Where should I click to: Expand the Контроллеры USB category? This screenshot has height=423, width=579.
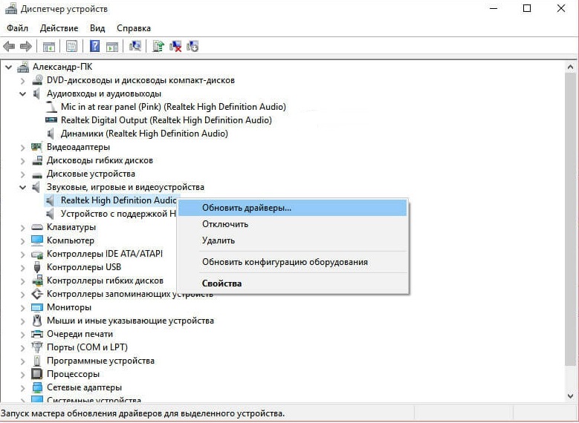click(22, 267)
